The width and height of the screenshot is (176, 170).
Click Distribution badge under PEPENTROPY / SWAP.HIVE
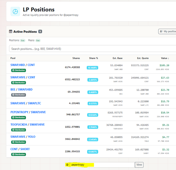point(18,118)
